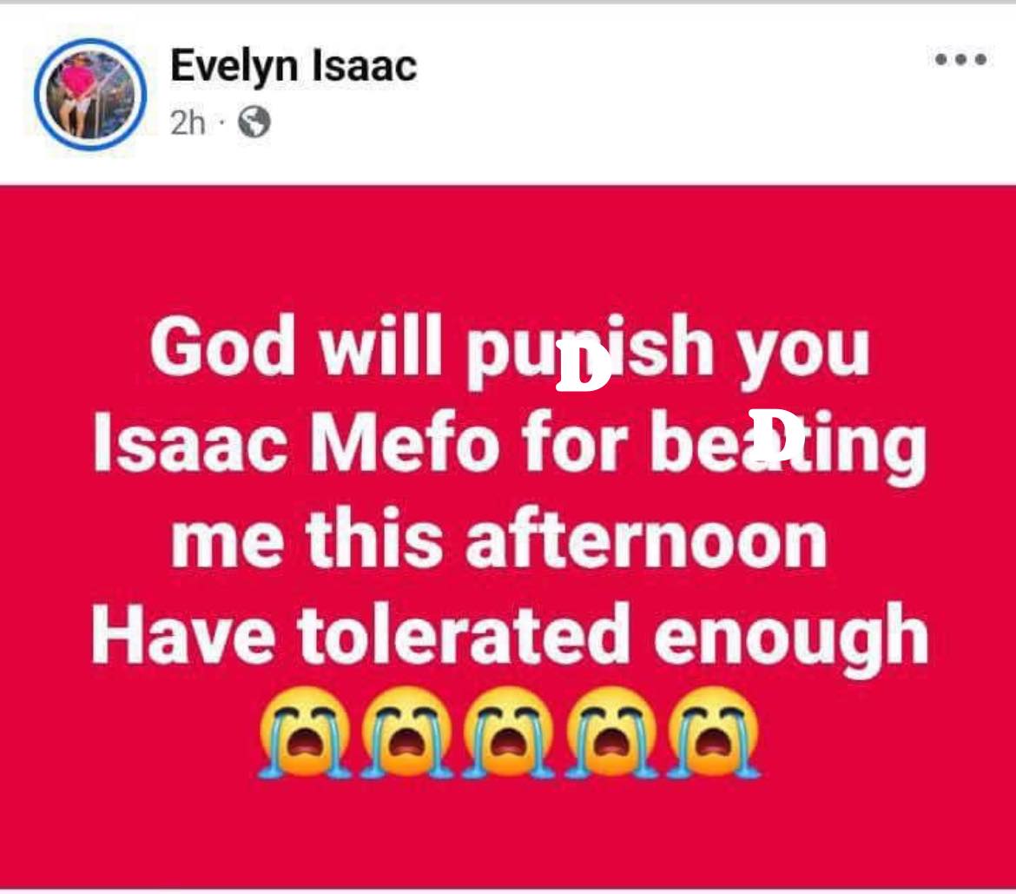Open Evelyn Isaac's profile picture
1016x894 pixels.
89,93
